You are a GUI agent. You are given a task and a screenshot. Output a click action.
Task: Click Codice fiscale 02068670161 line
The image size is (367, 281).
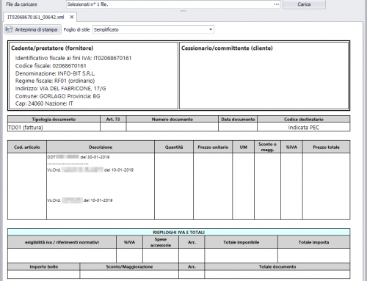[x=51, y=66]
